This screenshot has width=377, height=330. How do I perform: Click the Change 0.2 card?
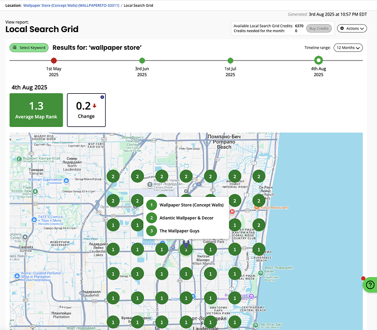pyautogui.click(x=86, y=110)
